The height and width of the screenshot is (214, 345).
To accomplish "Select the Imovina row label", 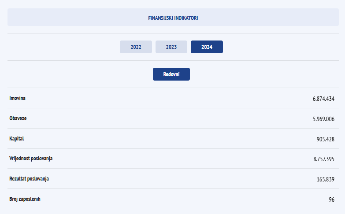I will [x=18, y=98].
